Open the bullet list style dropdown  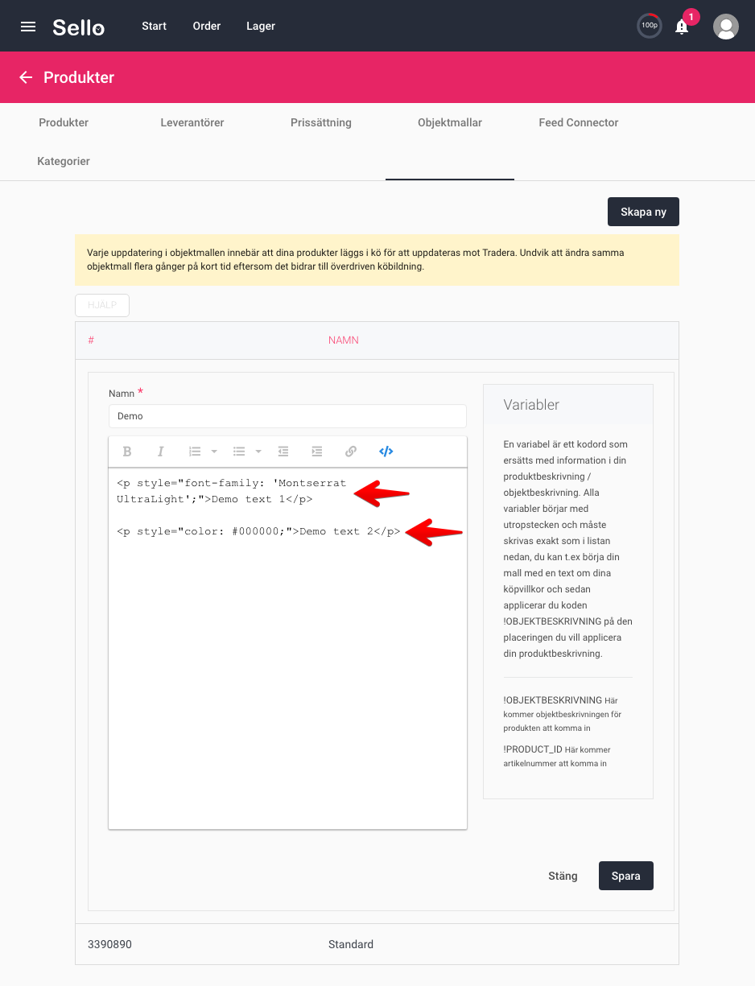click(x=258, y=452)
